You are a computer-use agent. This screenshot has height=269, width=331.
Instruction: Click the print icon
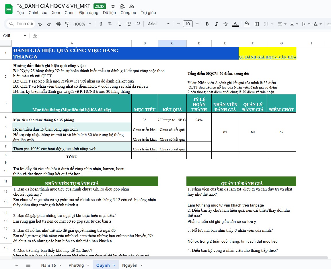(58, 24)
